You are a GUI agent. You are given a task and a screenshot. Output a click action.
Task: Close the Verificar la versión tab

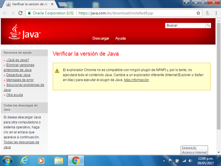tap(52, 4)
